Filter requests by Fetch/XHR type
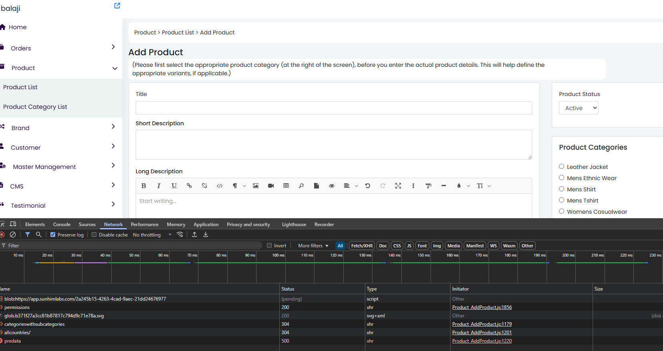 coord(362,246)
